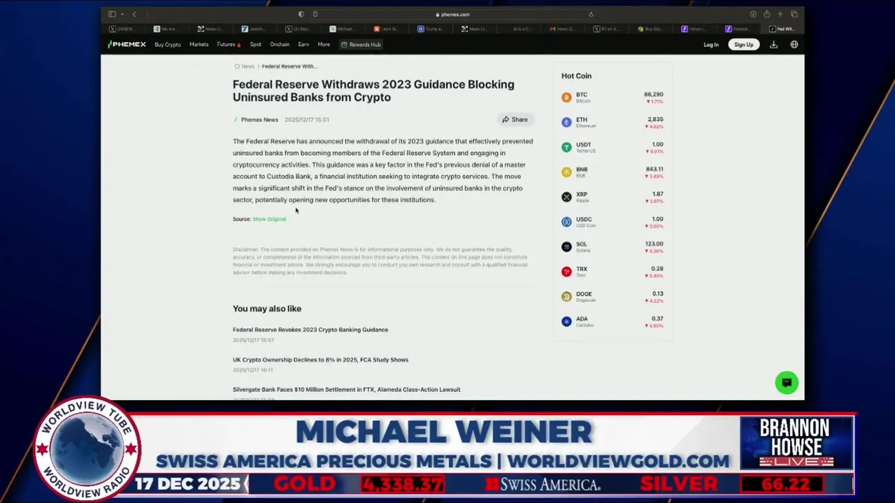
Task: Expand the sidebar dropdown chevron in Safari
Action: coord(122,14)
